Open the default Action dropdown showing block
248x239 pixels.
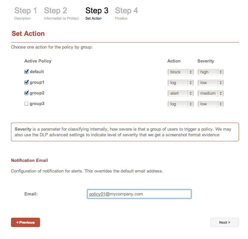(181, 72)
